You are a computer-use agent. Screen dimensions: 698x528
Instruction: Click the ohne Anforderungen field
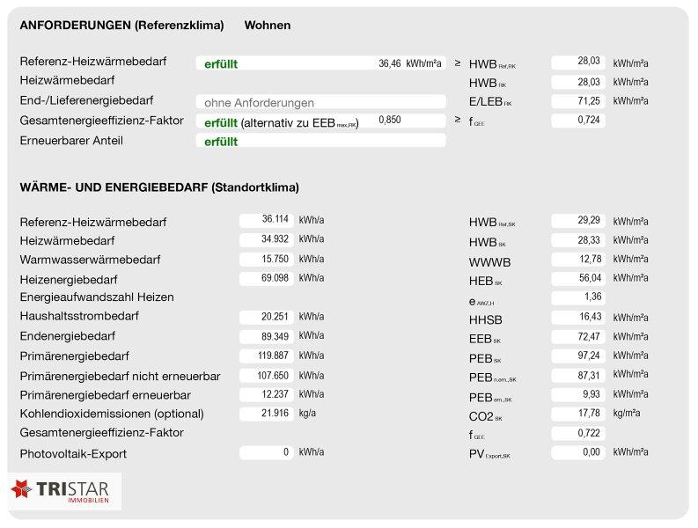(321, 102)
